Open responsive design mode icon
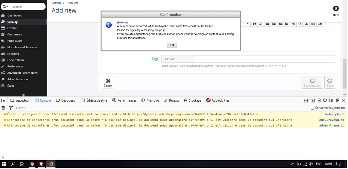 [319, 100]
